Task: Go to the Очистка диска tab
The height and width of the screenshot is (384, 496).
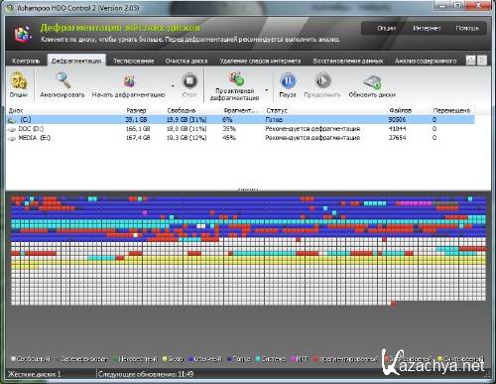Action: pos(186,61)
